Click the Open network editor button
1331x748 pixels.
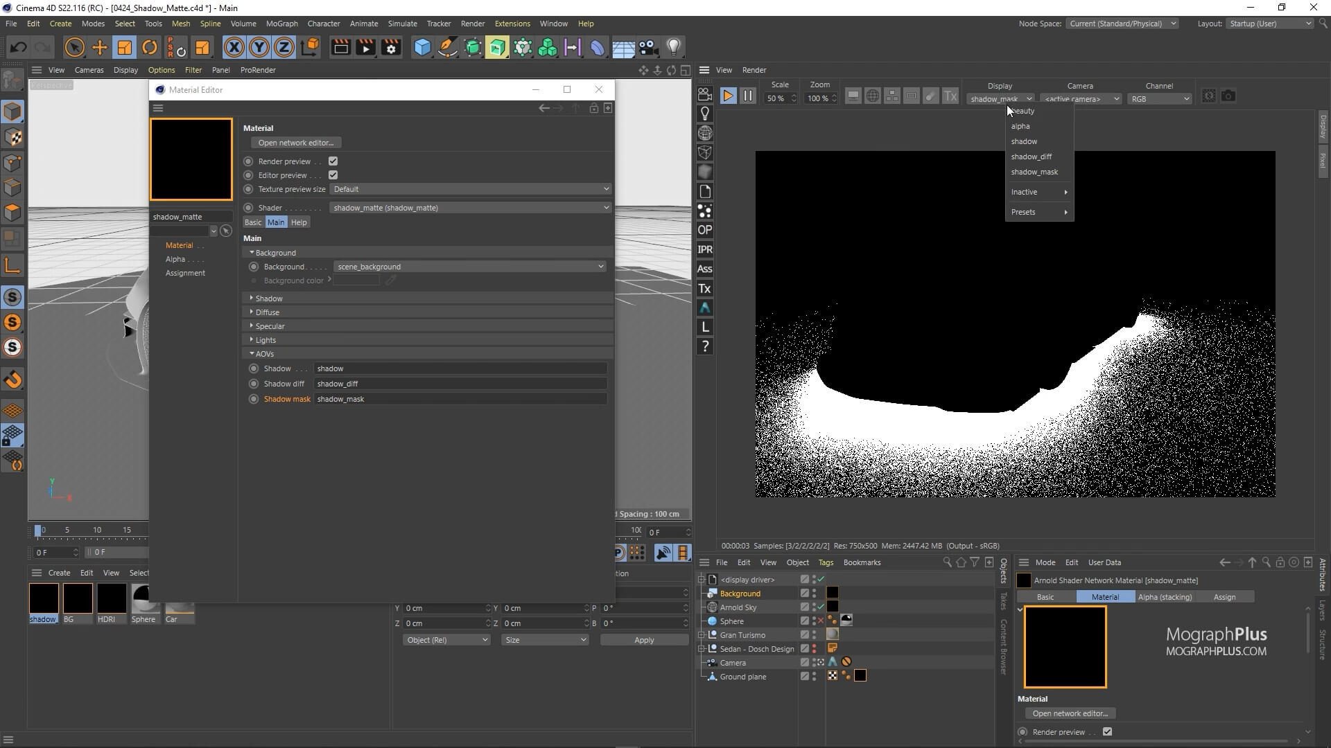[296, 142]
